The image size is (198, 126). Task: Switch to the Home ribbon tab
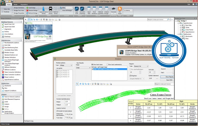[9, 5]
